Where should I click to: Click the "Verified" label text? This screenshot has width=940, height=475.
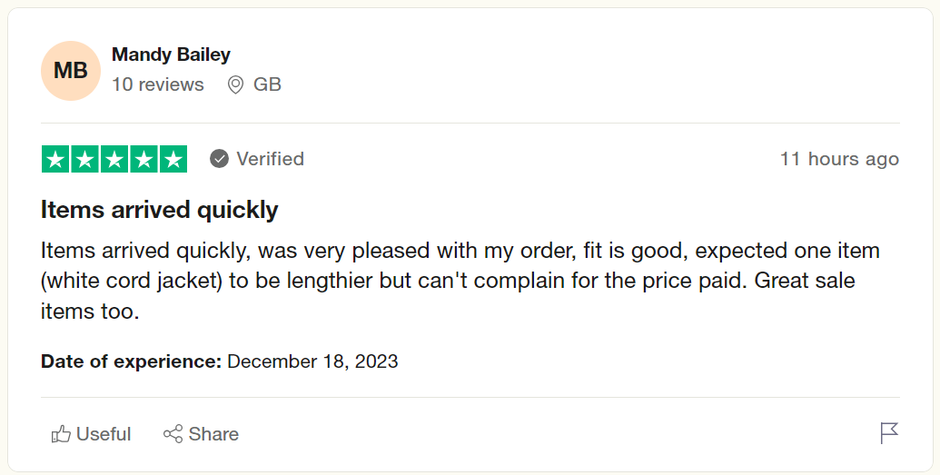pos(270,159)
